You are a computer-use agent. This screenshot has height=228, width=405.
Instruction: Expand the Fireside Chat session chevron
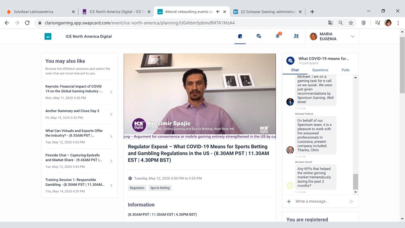(x=111, y=161)
